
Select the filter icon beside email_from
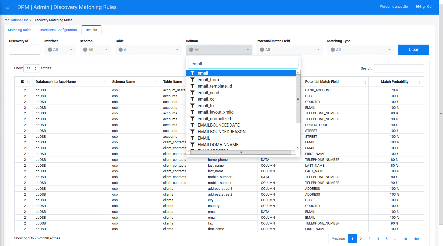point(192,80)
